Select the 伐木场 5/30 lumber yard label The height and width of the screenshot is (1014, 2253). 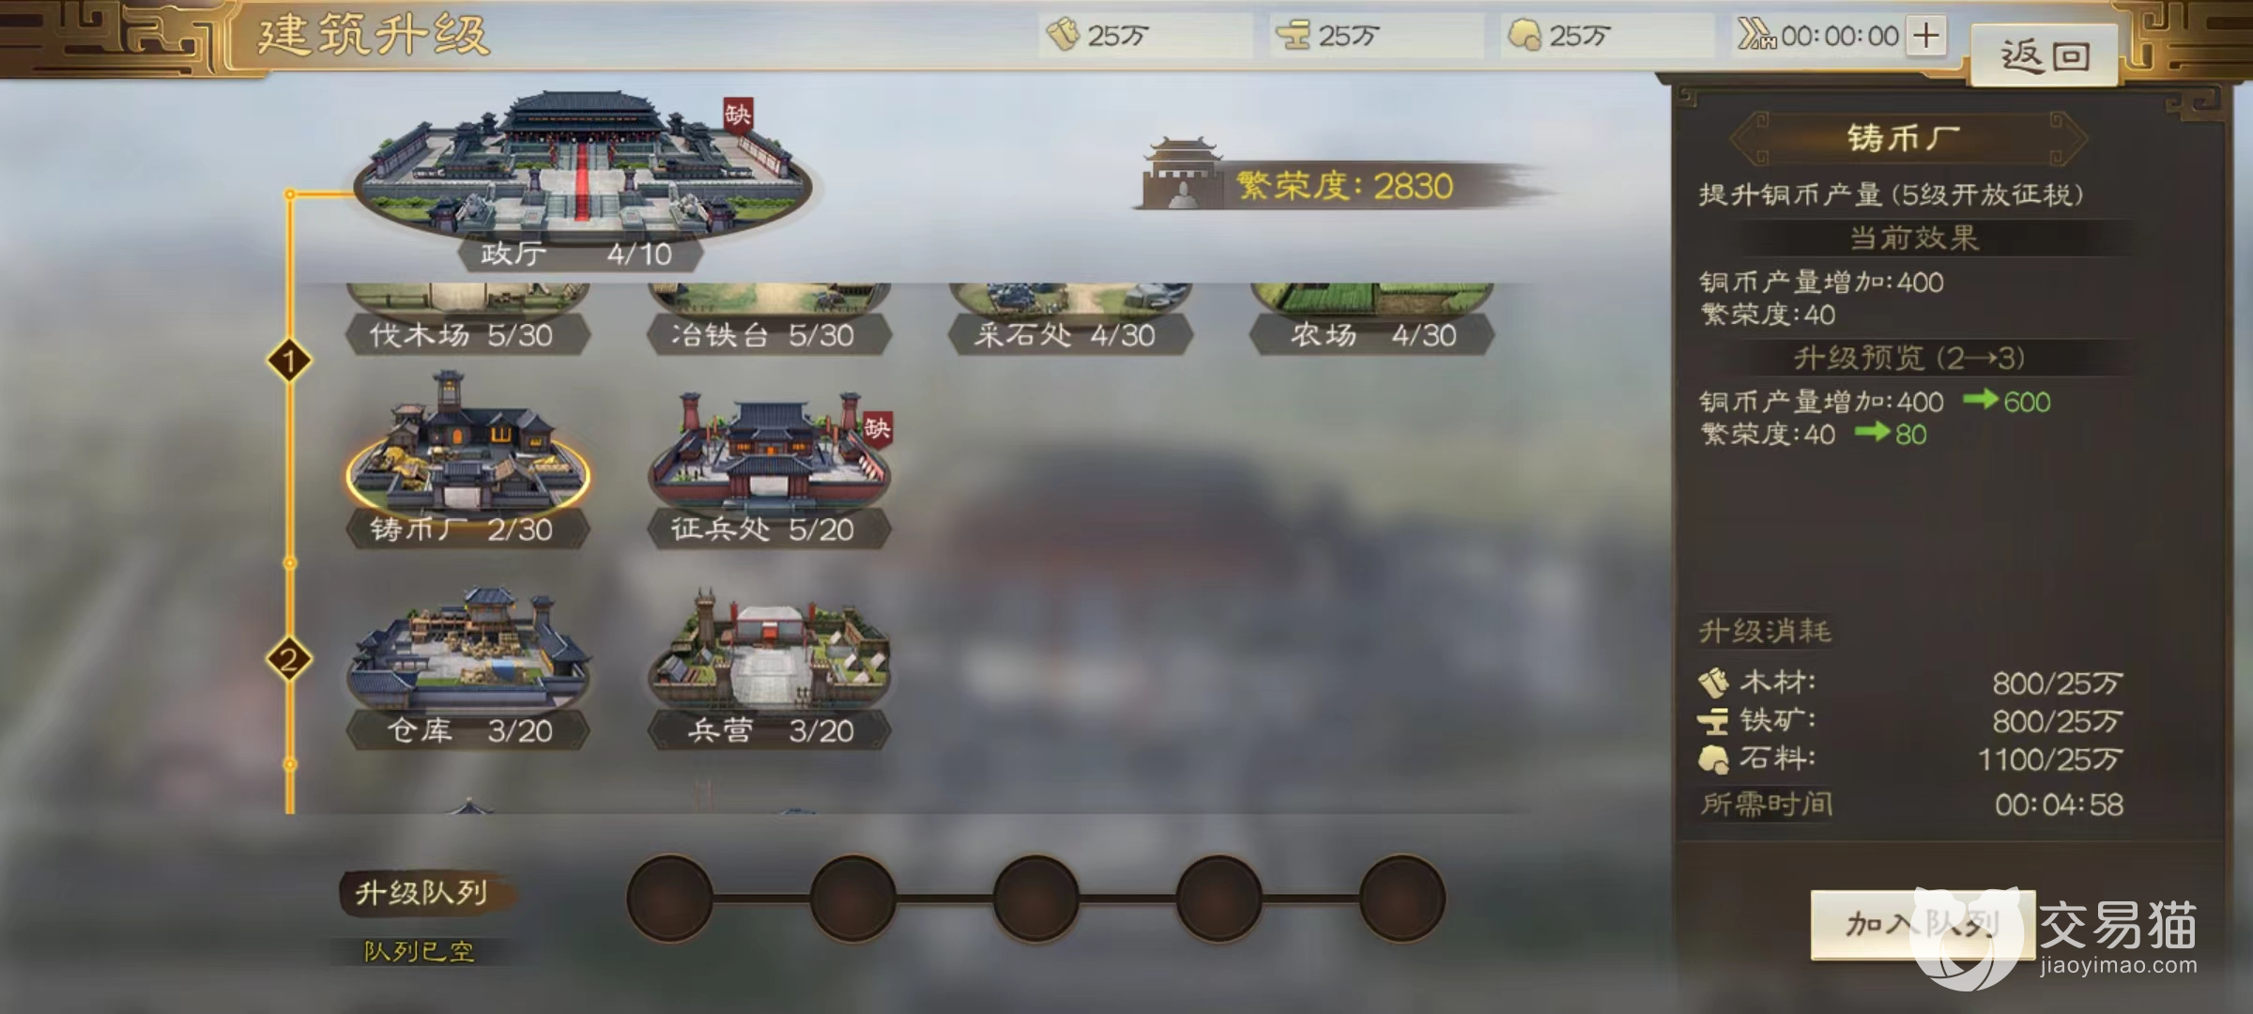click(x=467, y=335)
